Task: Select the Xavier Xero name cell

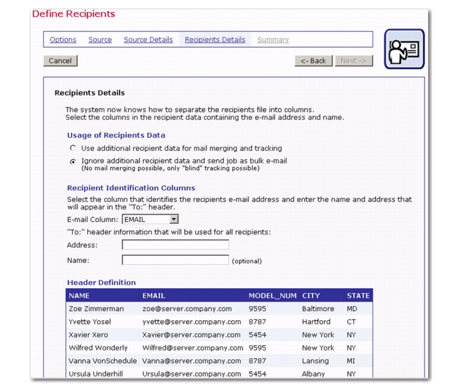Action: point(88,335)
